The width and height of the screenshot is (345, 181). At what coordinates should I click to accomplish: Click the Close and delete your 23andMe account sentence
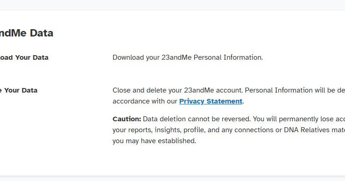click(178, 90)
